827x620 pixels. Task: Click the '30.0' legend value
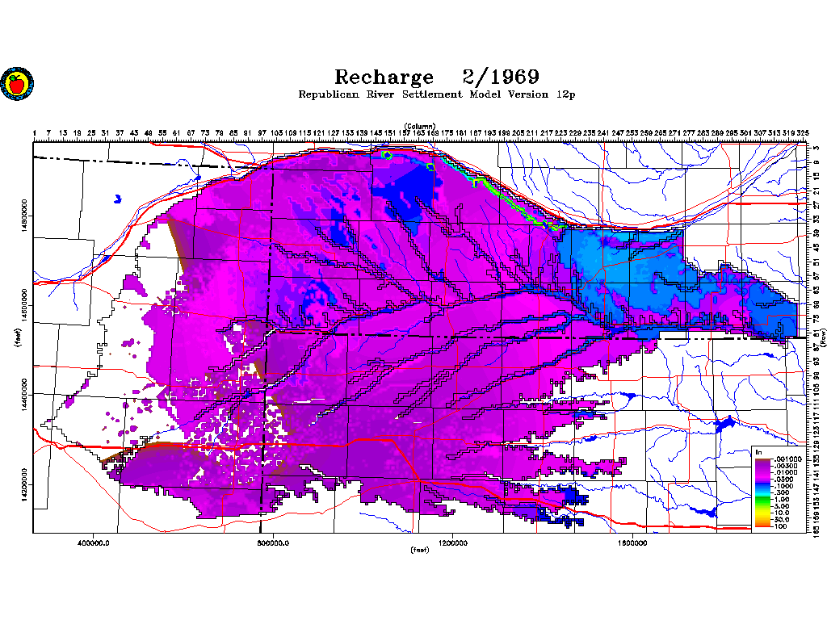coord(782,519)
